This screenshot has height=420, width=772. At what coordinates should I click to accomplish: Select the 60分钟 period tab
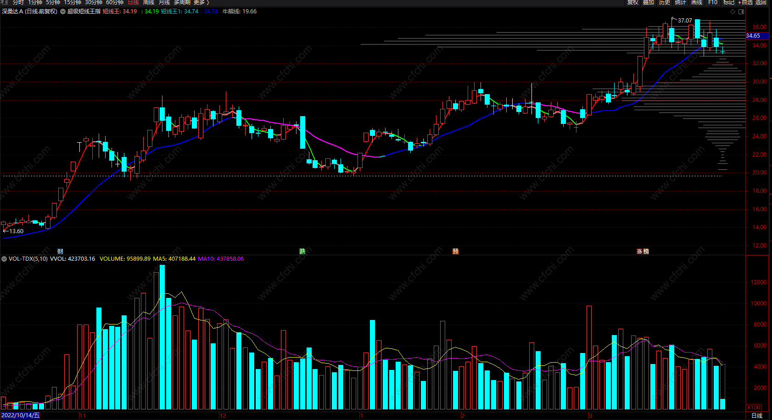[115, 2]
